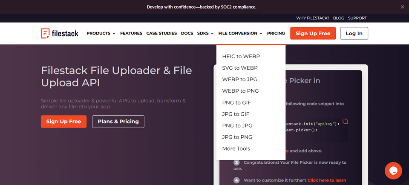
Task: Click the Log In button
Action: [x=354, y=33]
